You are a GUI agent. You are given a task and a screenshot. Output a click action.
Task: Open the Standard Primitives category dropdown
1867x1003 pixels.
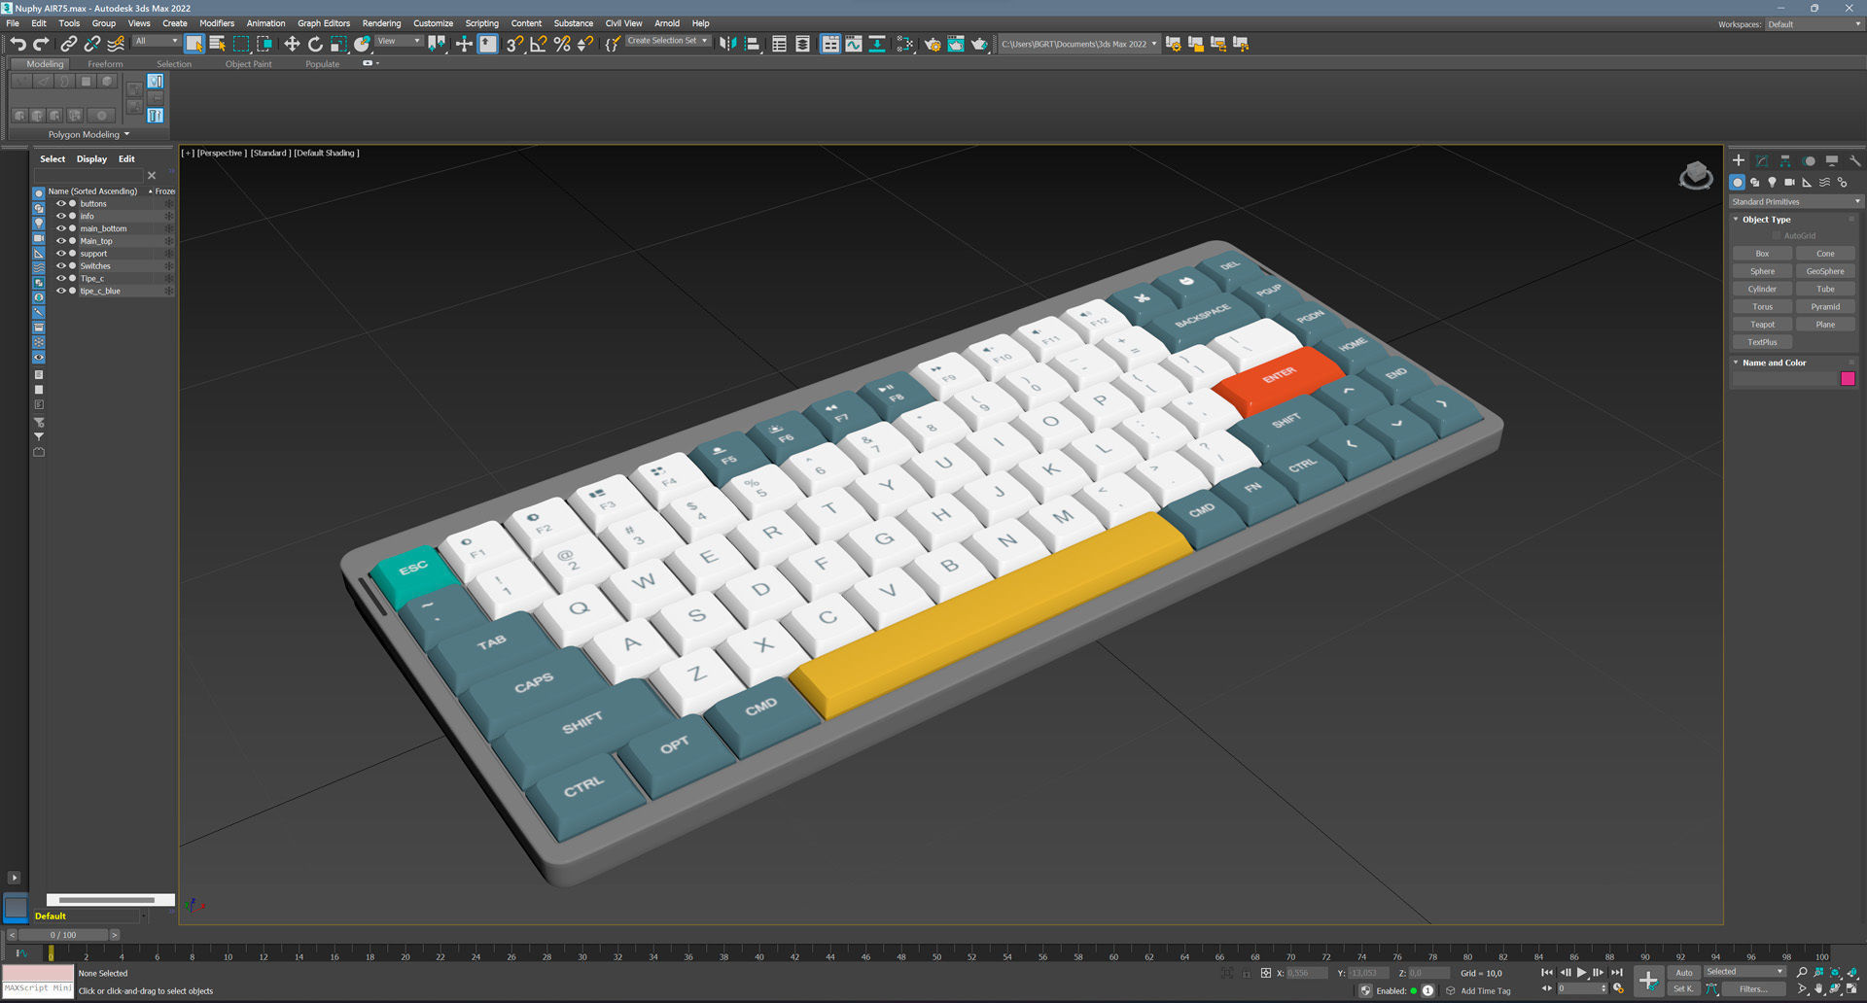1795,202
